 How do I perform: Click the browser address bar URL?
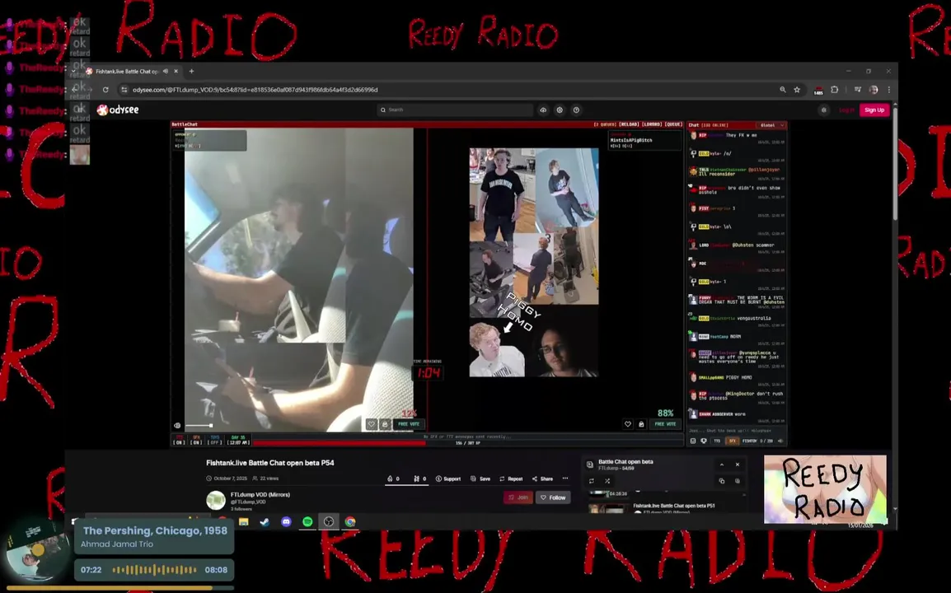(x=255, y=90)
